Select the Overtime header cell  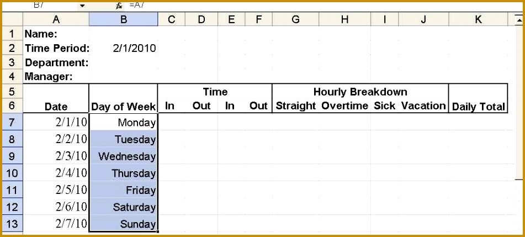click(x=344, y=106)
